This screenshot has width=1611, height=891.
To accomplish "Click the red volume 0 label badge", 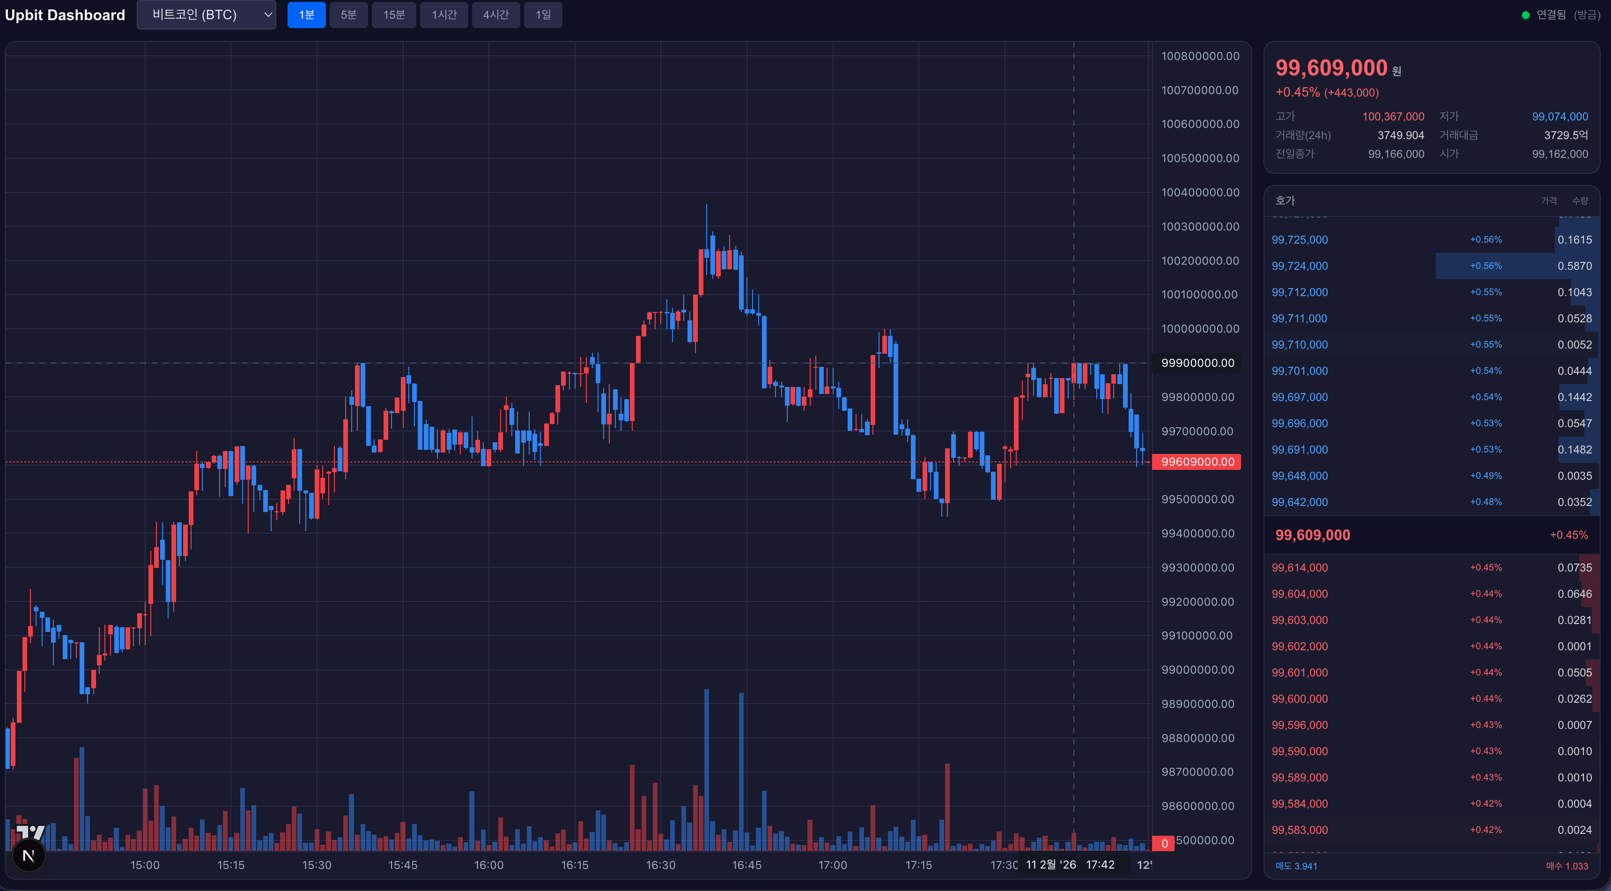I will pos(1164,843).
